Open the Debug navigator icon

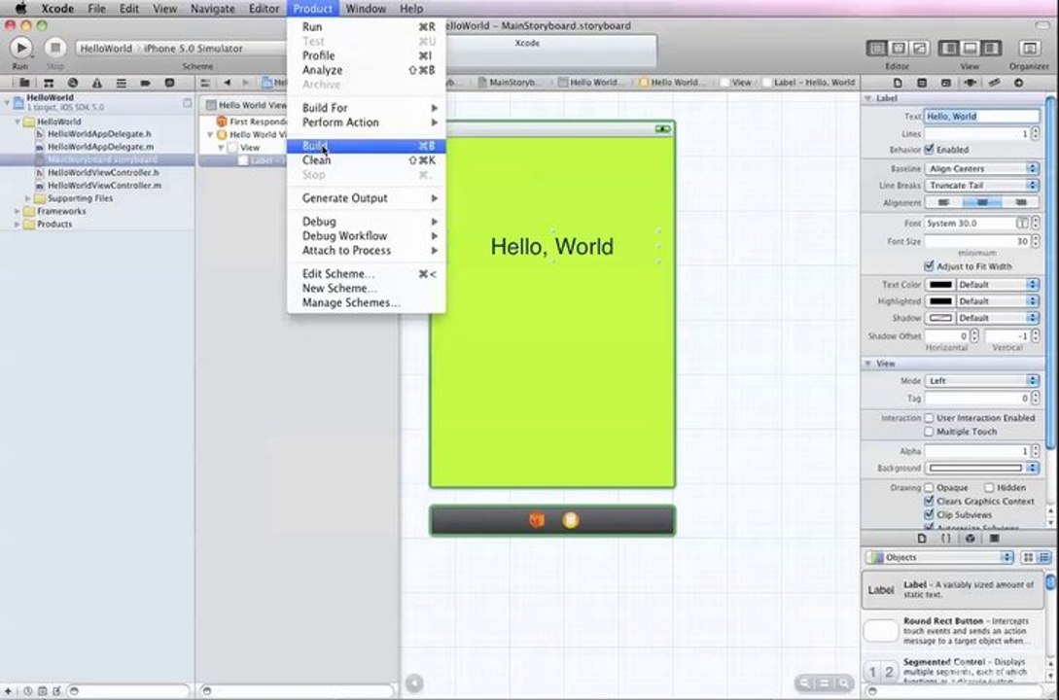tap(122, 83)
